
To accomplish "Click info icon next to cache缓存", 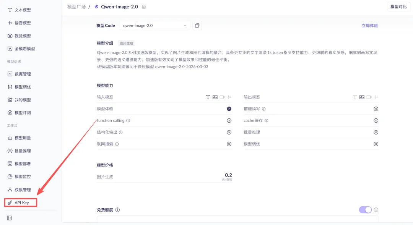I will click(266, 121).
